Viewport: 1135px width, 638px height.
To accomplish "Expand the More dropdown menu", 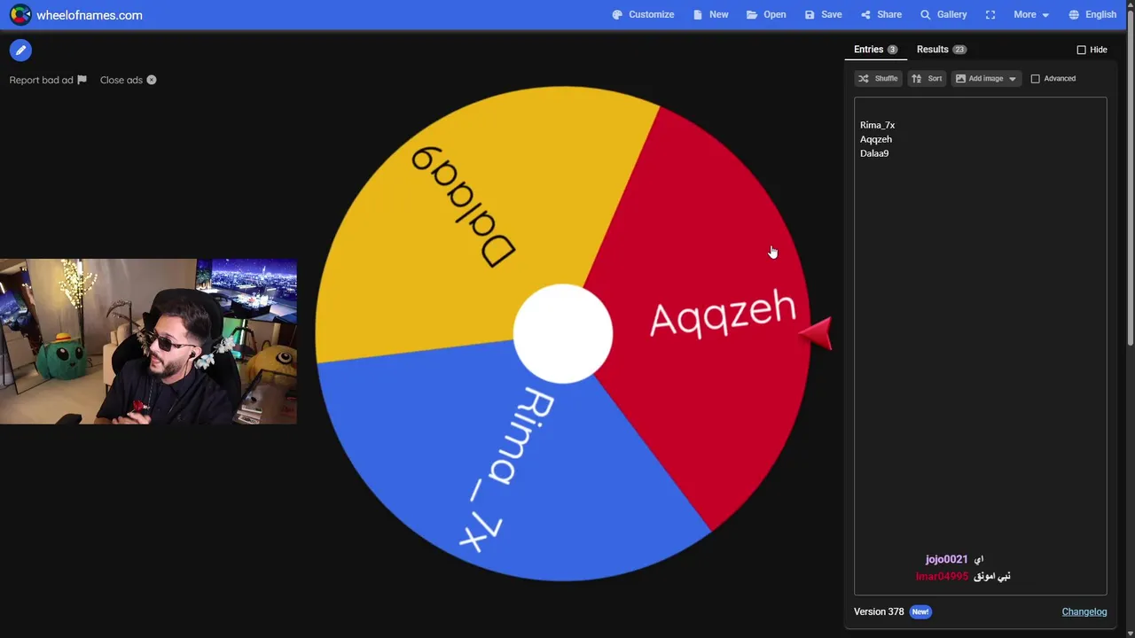I will tap(1031, 15).
